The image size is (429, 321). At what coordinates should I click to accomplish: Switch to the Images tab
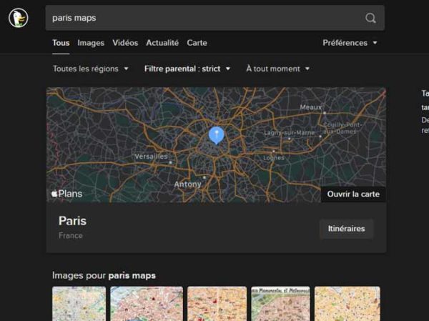click(91, 43)
